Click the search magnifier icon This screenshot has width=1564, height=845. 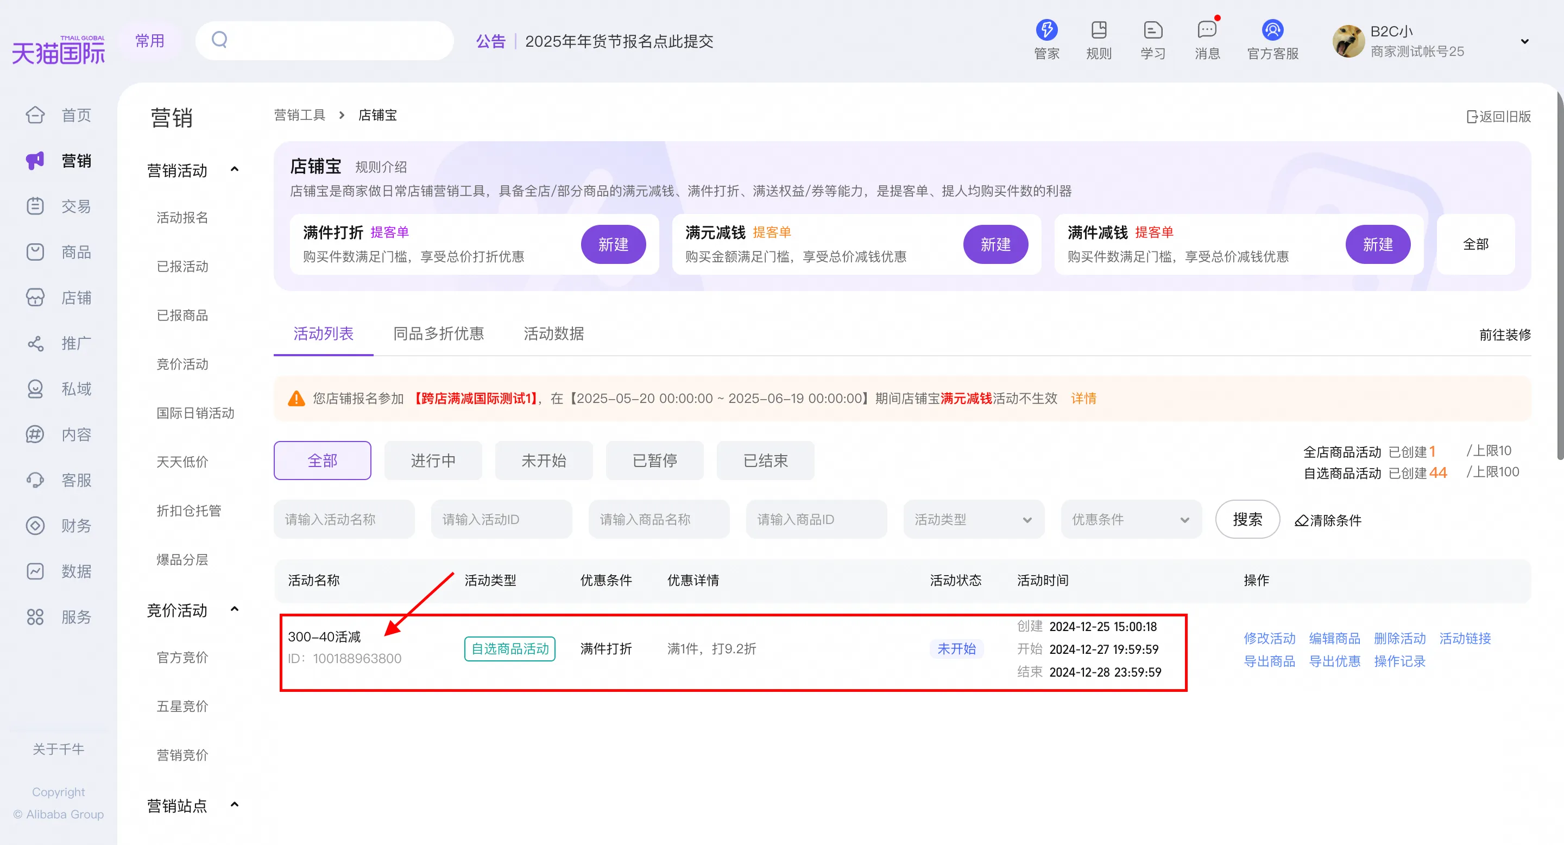coord(219,40)
